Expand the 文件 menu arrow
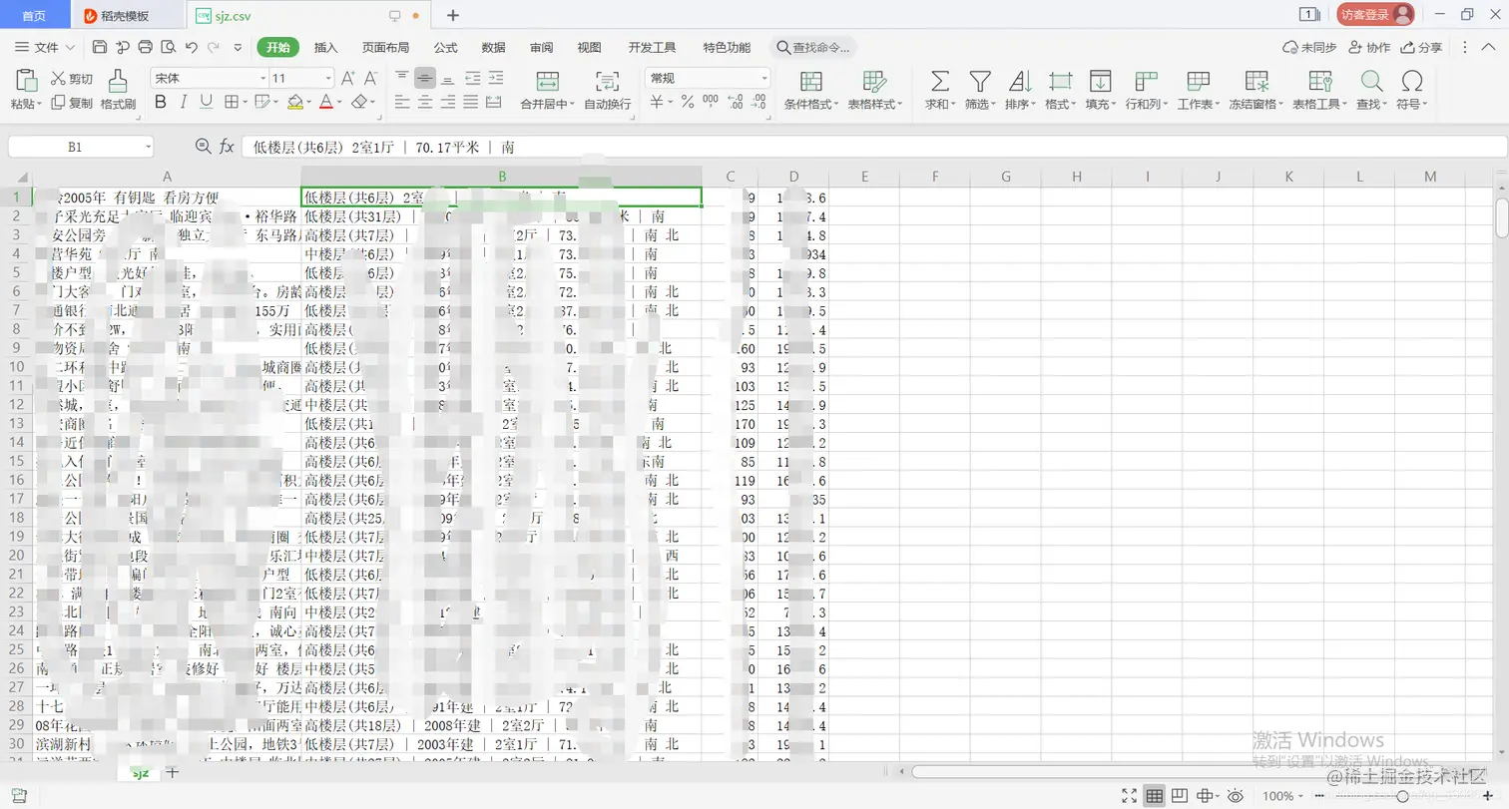 (x=70, y=47)
